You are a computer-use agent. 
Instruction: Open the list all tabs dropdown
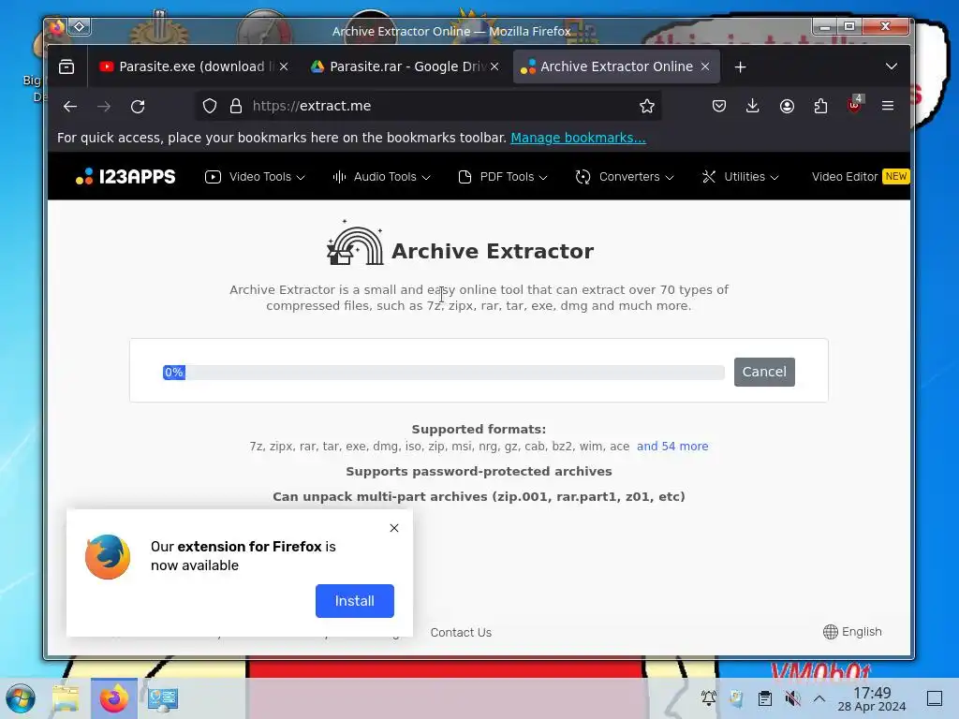[x=892, y=66]
